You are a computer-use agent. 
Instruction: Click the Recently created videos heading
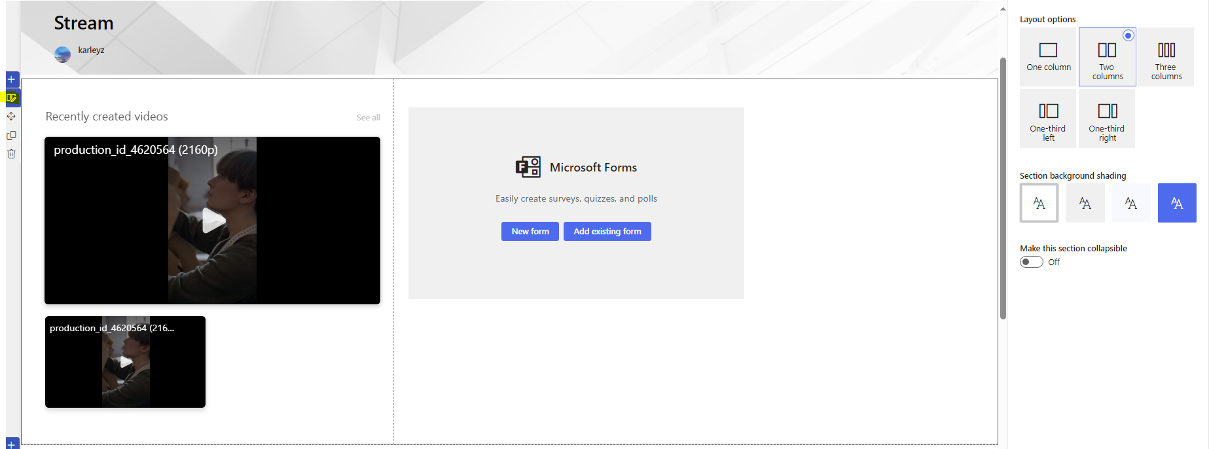107,117
